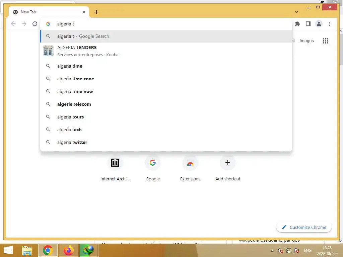Viewport: 343px width, 257px height.
Task: Switch the ENG input language indicator
Action: point(307,251)
